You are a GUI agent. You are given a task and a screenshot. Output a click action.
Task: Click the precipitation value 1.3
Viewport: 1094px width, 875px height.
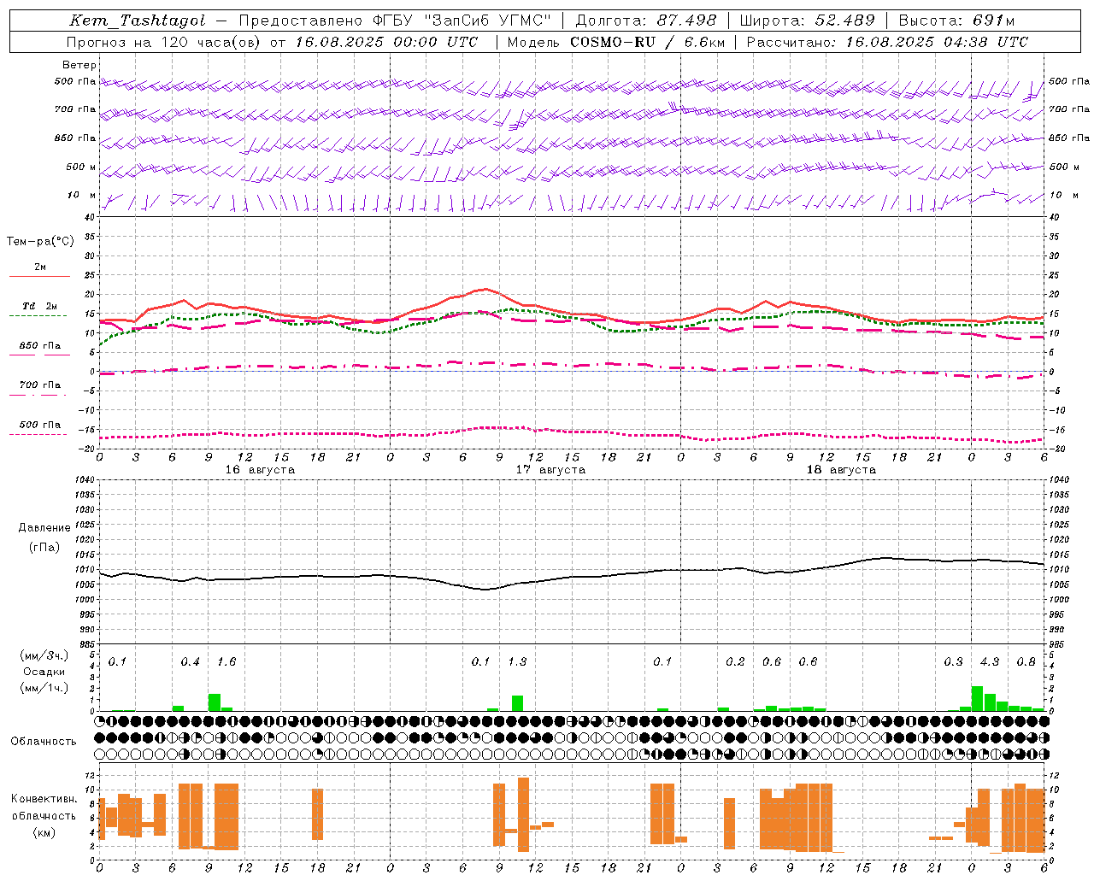point(517,662)
